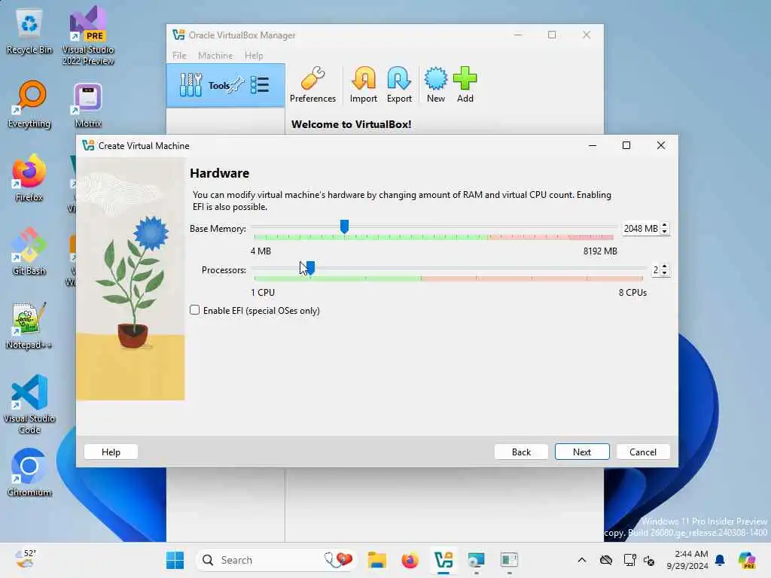Click the Preferences wrench icon in VirtualBox Manager

tap(312, 78)
